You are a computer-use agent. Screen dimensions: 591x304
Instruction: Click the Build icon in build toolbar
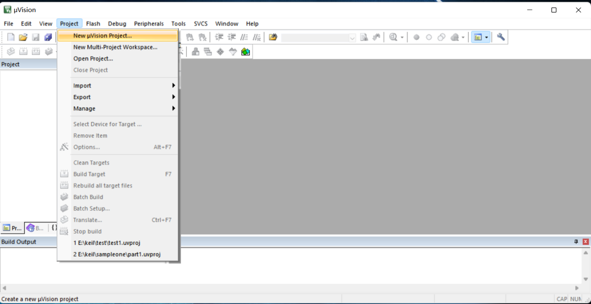point(23,52)
